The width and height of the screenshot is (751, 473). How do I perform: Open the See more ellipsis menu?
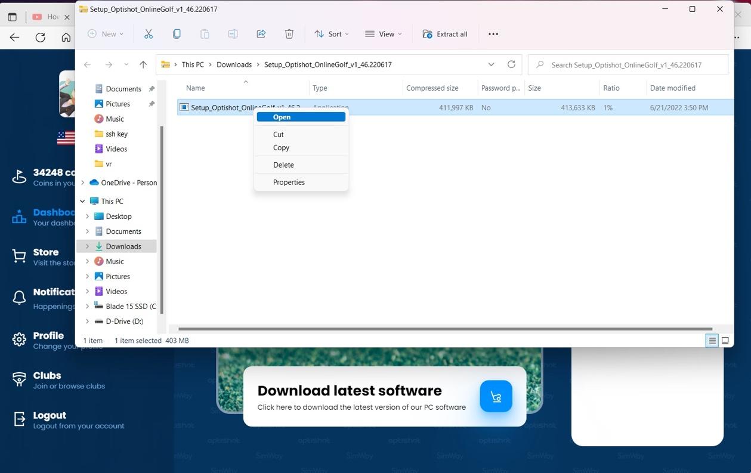(x=493, y=34)
